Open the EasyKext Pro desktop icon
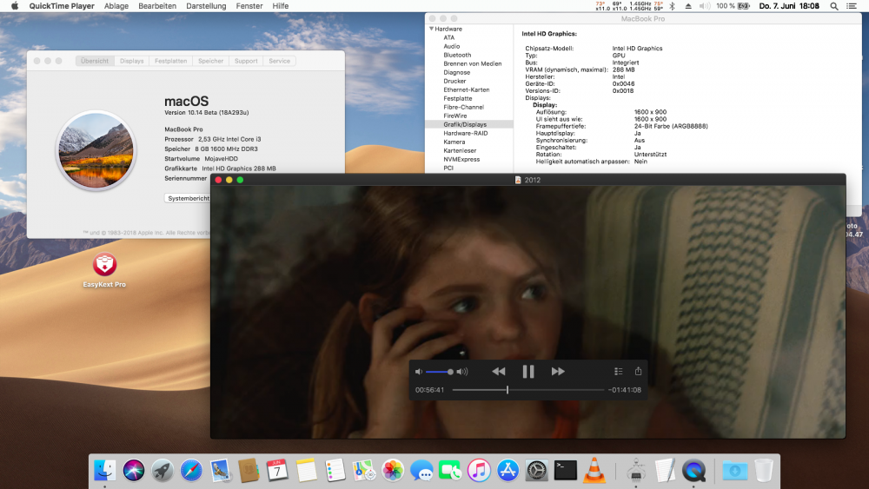 click(x=105, y=265)
